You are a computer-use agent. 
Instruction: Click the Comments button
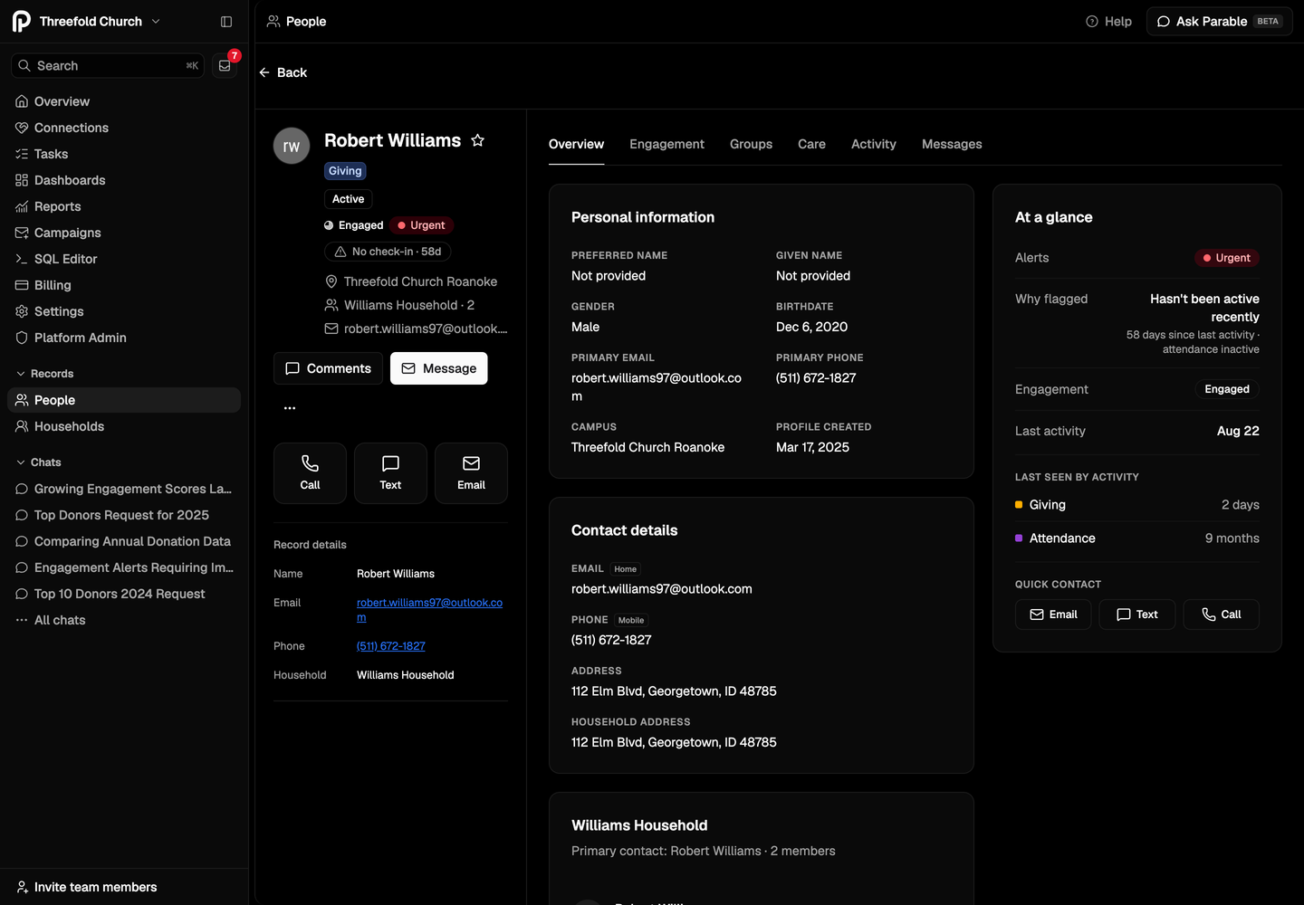(328, 368)
